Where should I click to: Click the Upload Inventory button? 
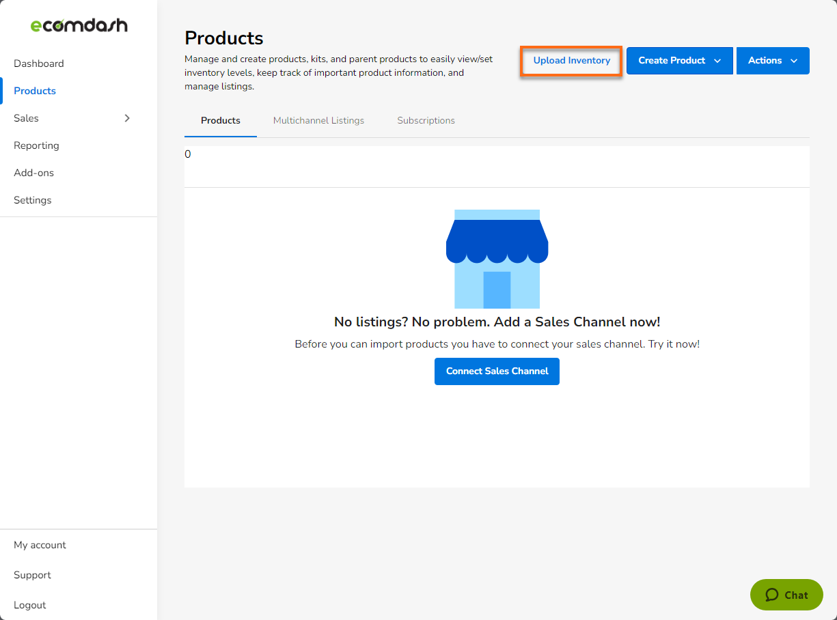571,60
